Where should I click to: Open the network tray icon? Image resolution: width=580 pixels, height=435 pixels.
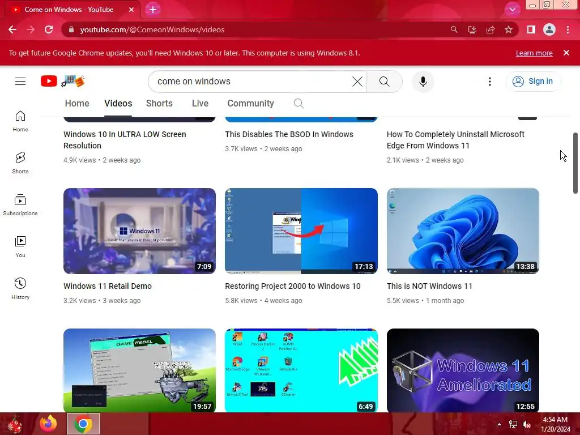click(x=513, y=424)
